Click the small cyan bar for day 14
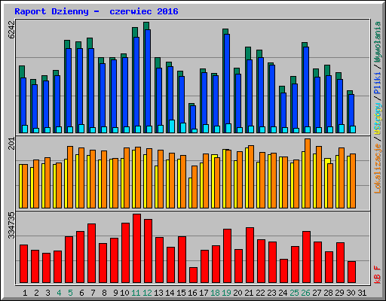Screen dimensions: 386x301 pyautogui.click(x=172, y=126)
